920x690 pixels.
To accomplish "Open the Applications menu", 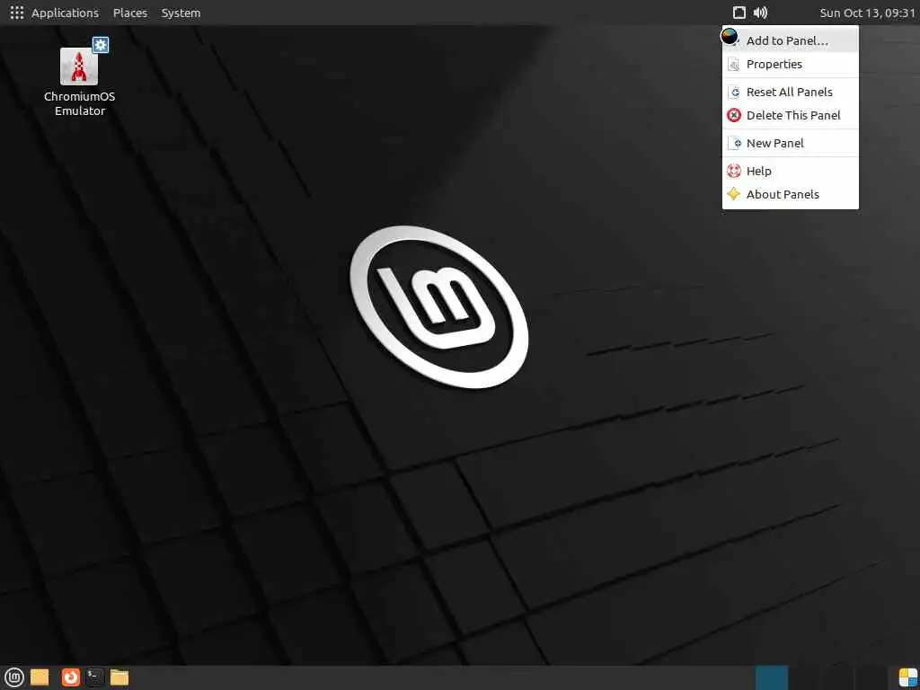I will click(x=65, y=13).
